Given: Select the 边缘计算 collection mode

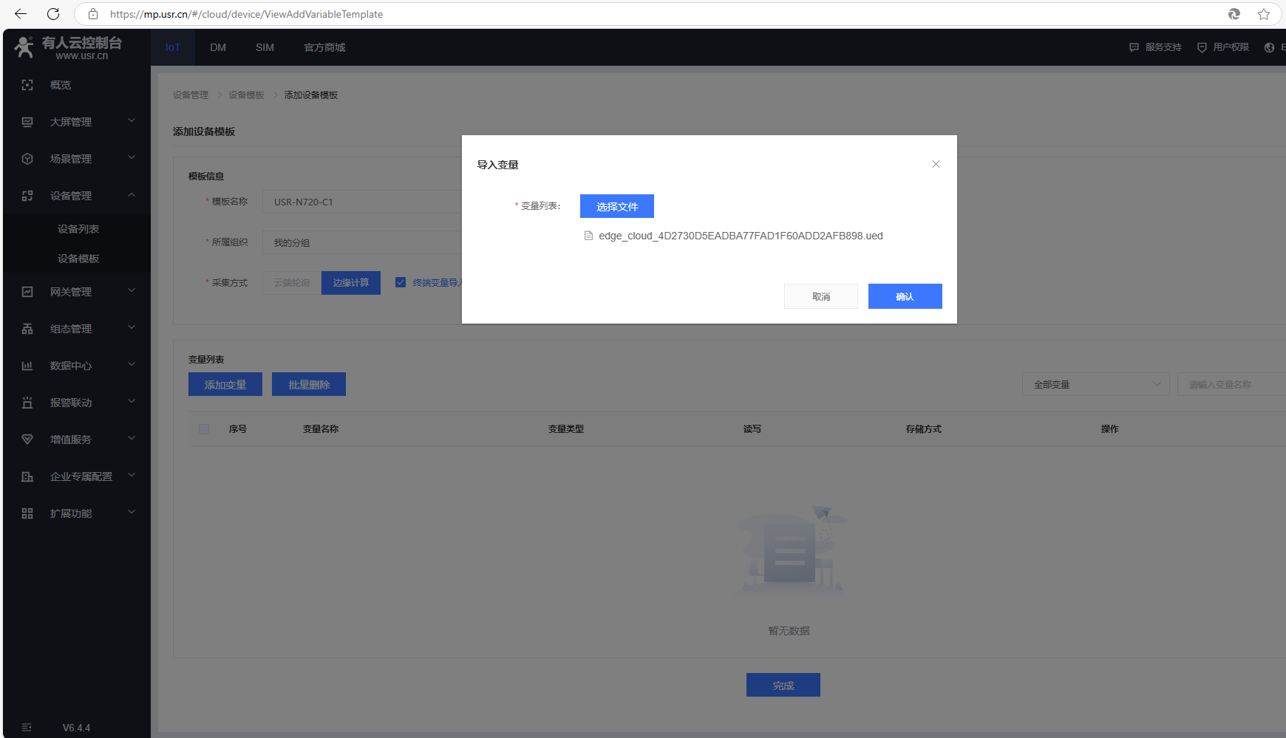Looking at the screenshot, I should pyautogui.click(x=351, y=283).
